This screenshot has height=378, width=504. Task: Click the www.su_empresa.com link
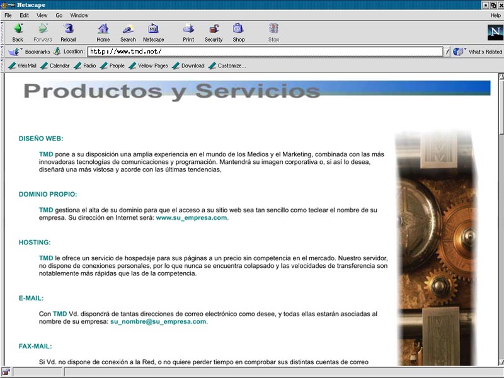coord(192,217)
